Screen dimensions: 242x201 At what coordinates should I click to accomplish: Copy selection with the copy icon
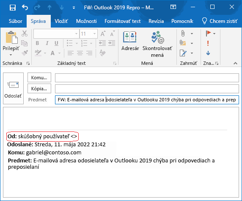pos(25,43)
